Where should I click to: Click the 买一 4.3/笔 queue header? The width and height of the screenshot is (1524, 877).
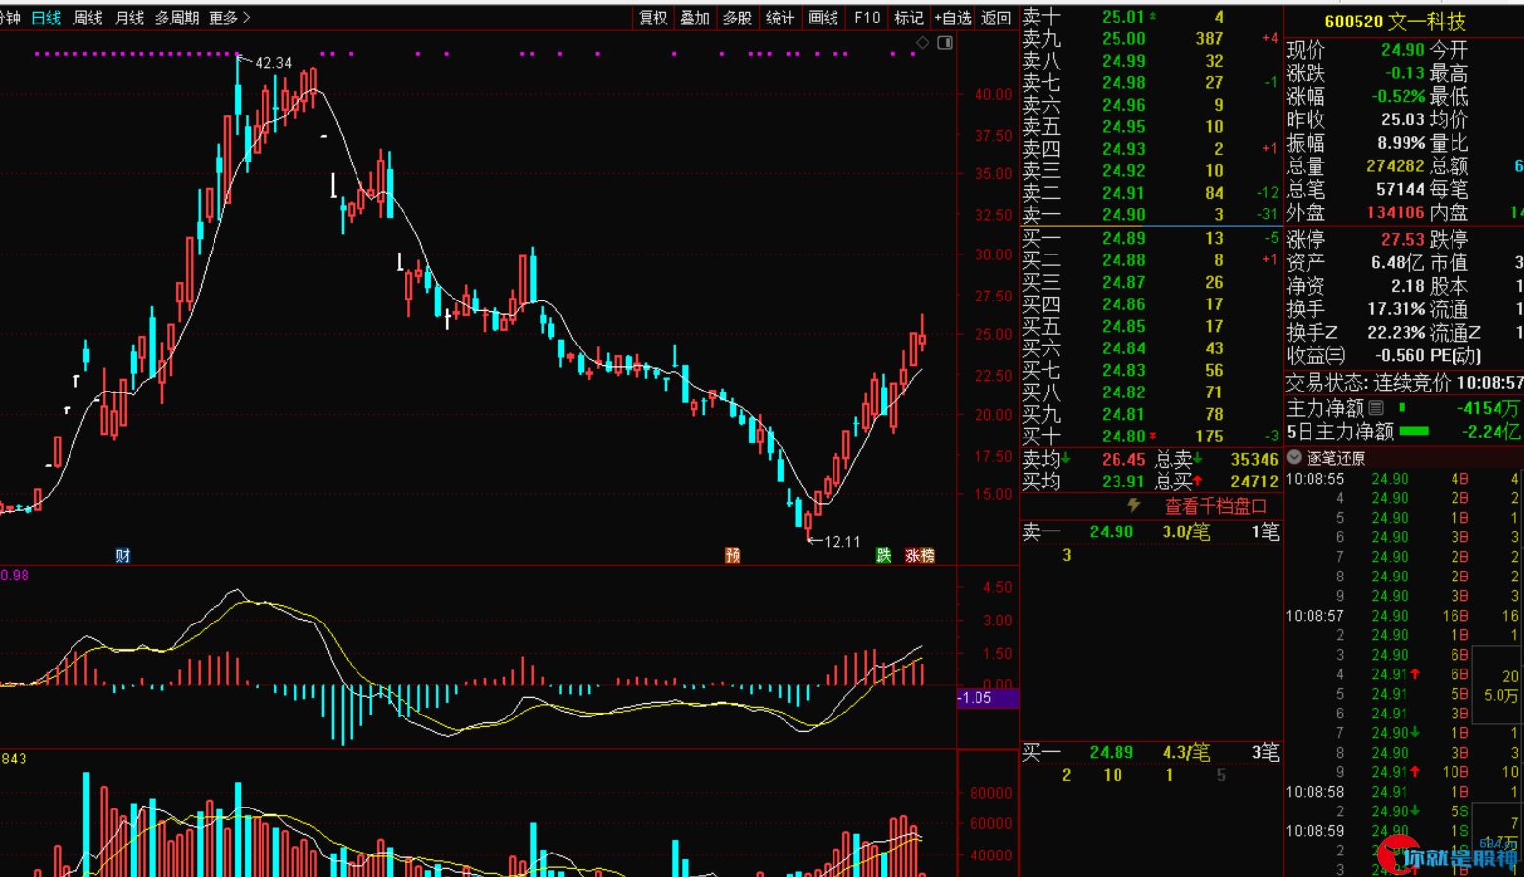[1151, 753]
